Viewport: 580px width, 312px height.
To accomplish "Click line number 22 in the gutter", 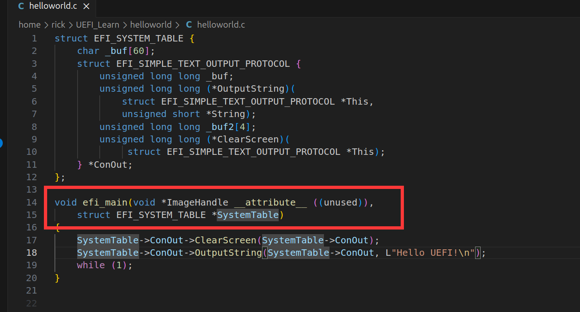I will (31, 303).
